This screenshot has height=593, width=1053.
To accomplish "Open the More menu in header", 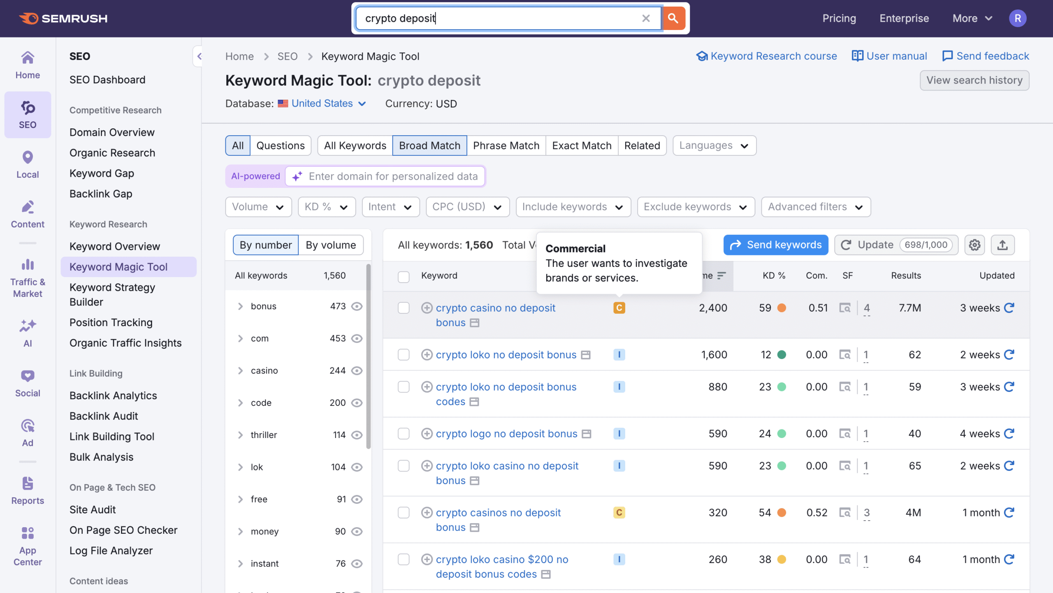I will click(x=972, y=19).
